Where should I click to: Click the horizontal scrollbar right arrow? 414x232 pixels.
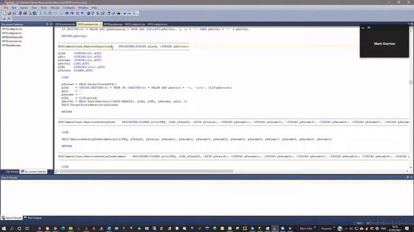point(408,171)
